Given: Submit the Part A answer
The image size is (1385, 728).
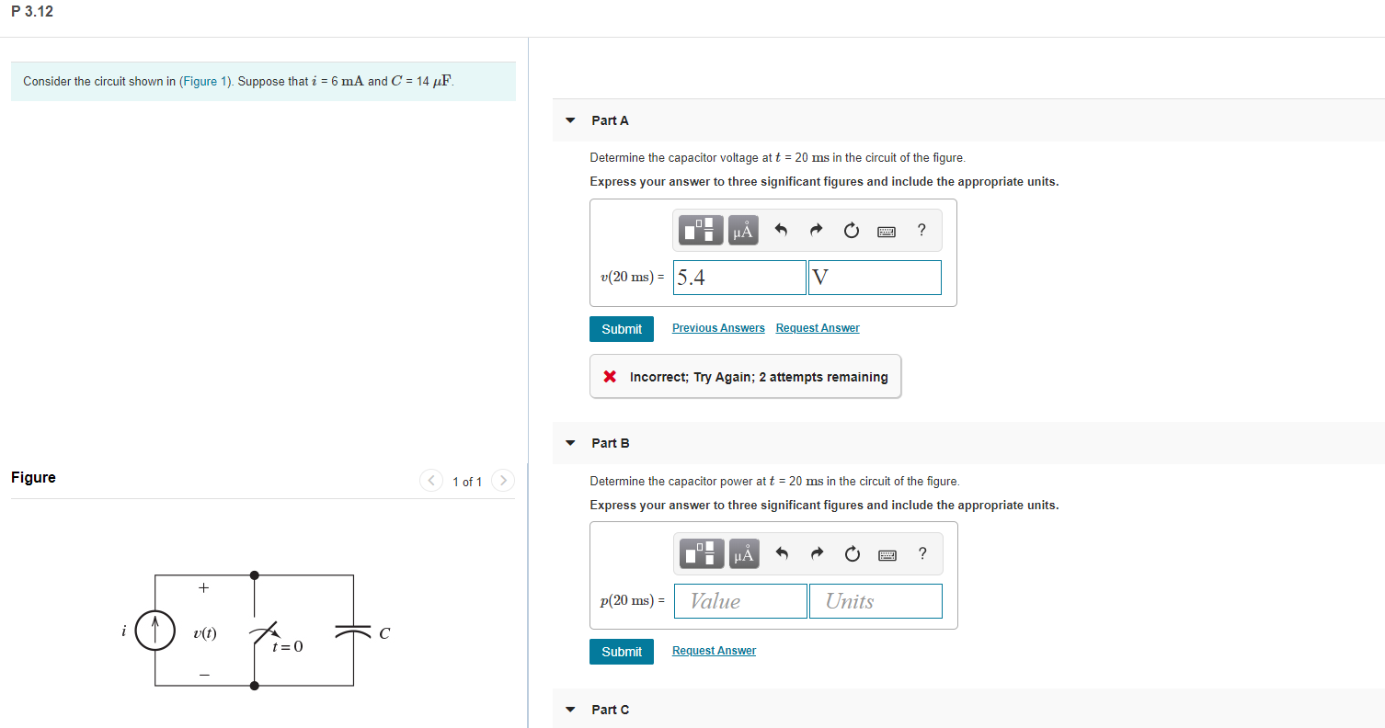Looking at the screenshot, I should tap(622, 328).
